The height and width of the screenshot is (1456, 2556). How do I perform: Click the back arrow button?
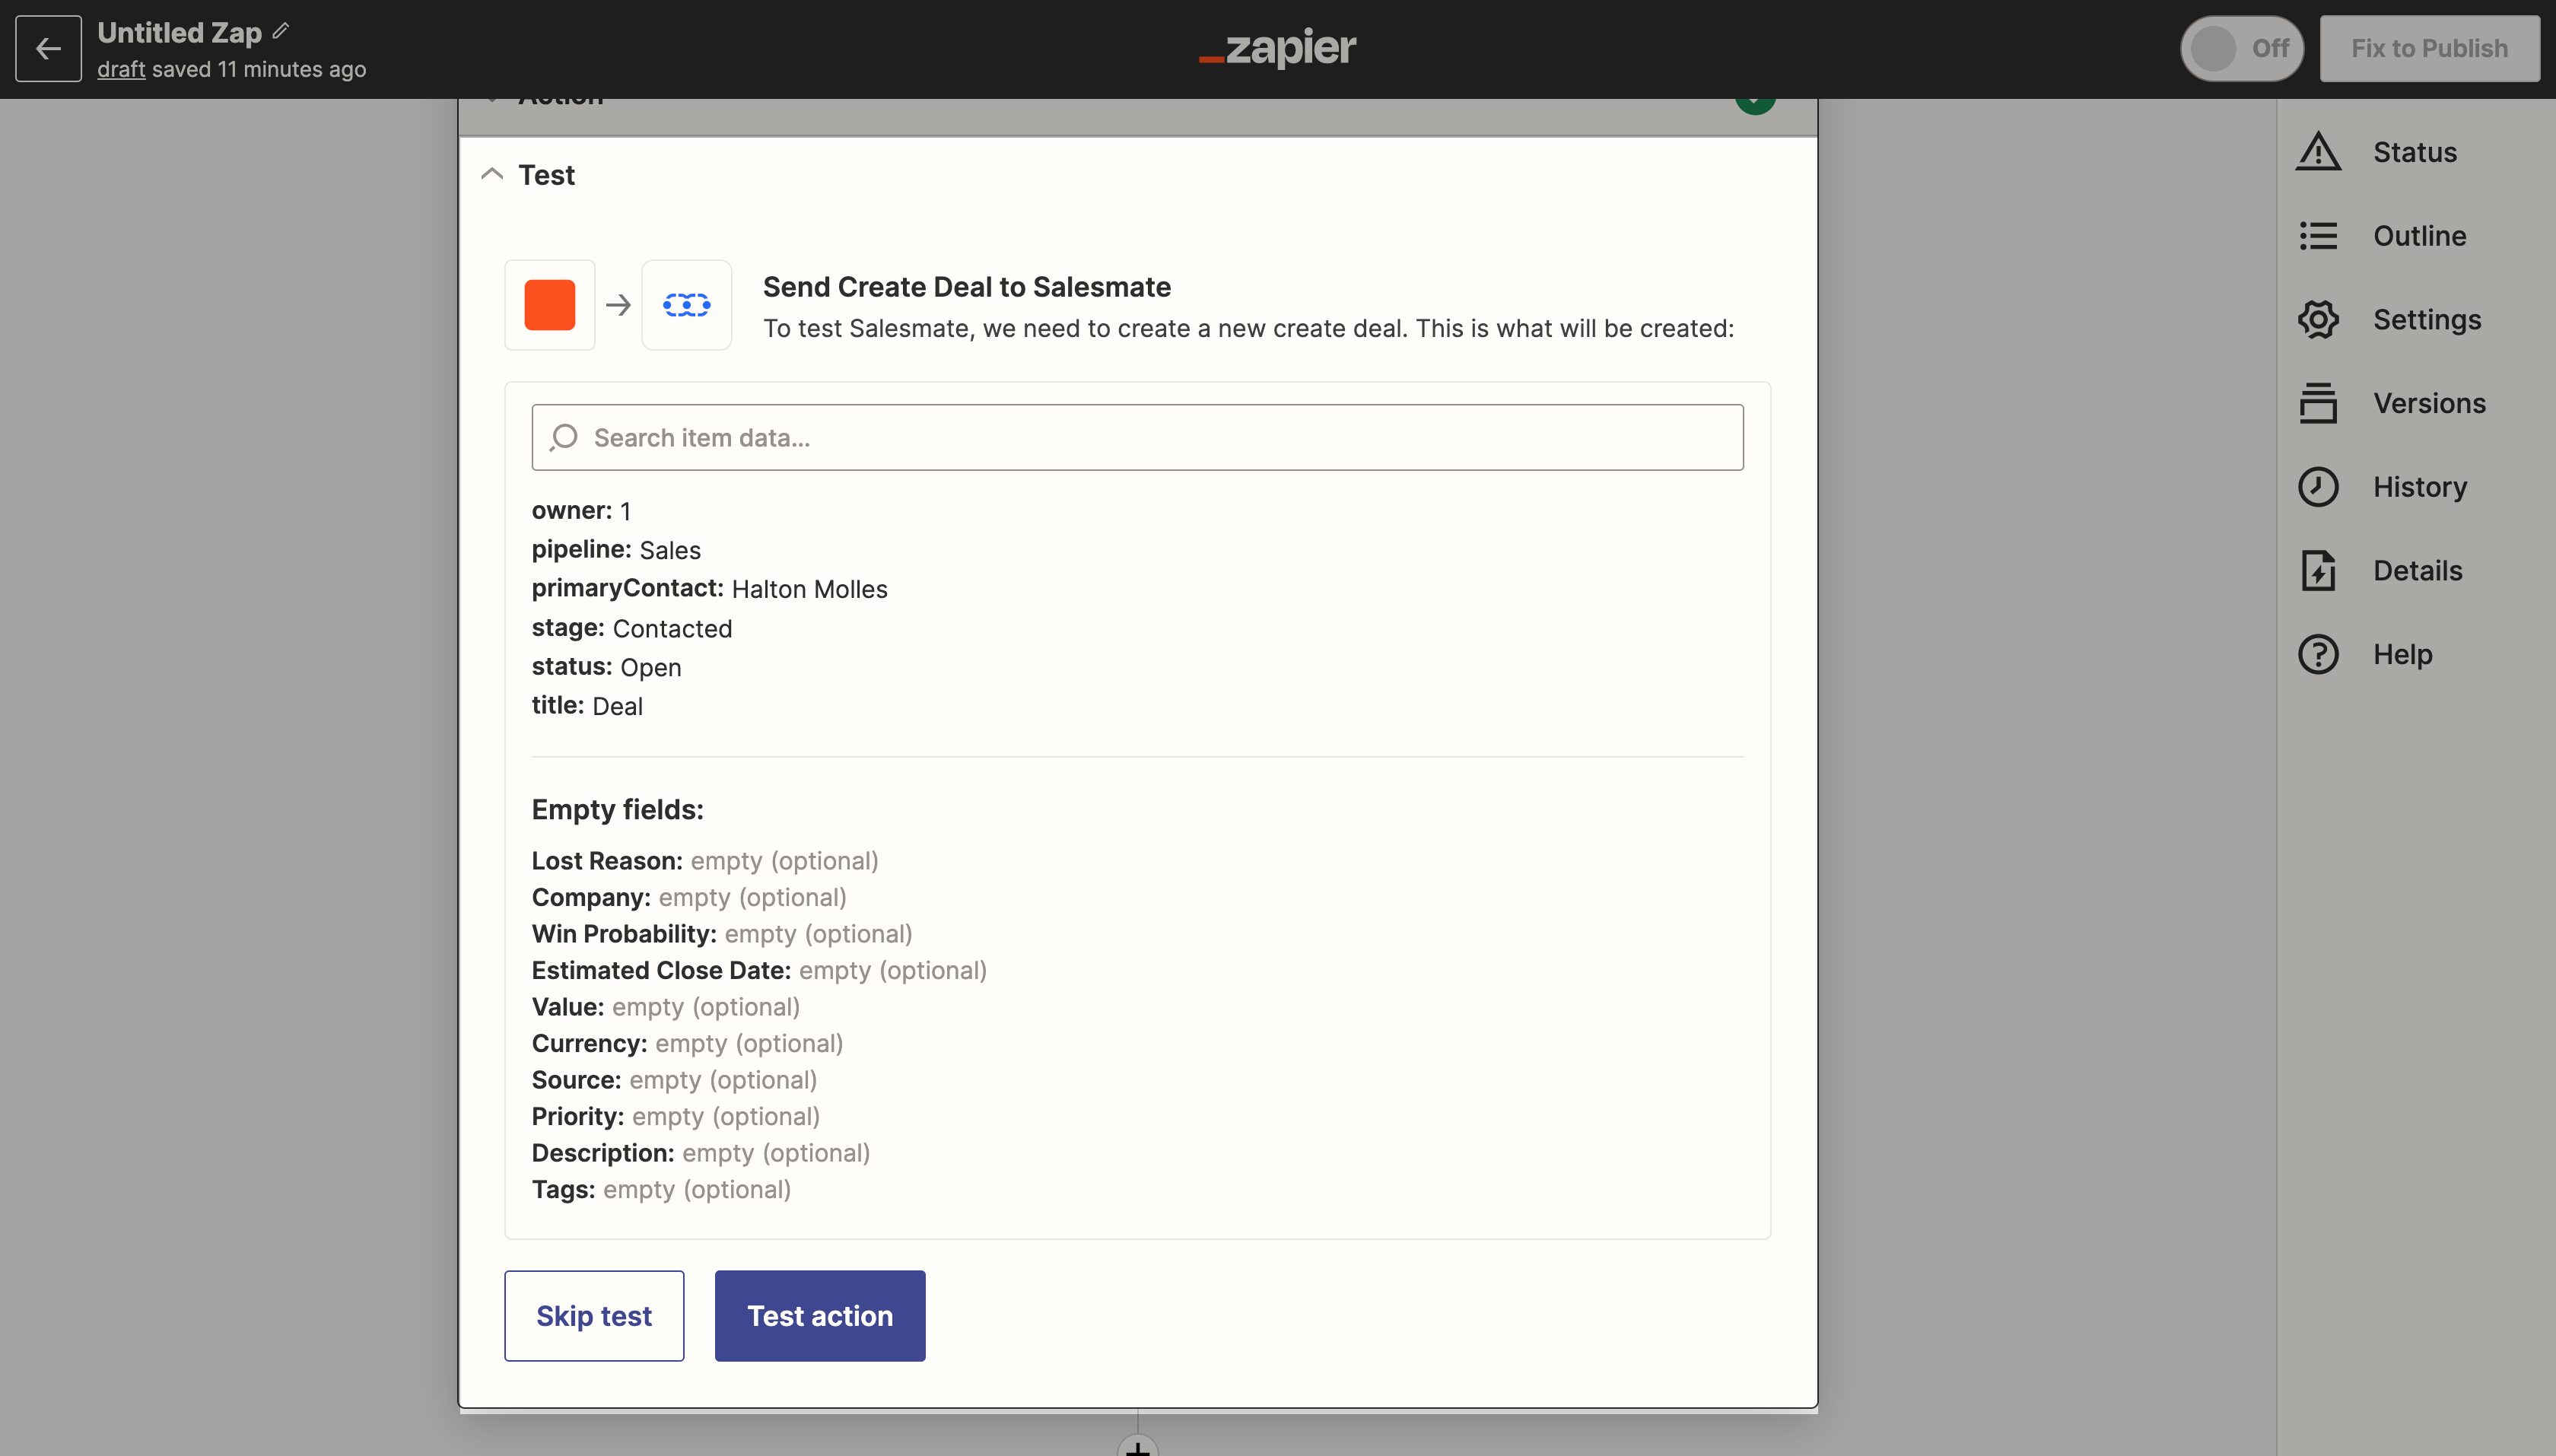(x=48, y=48)
